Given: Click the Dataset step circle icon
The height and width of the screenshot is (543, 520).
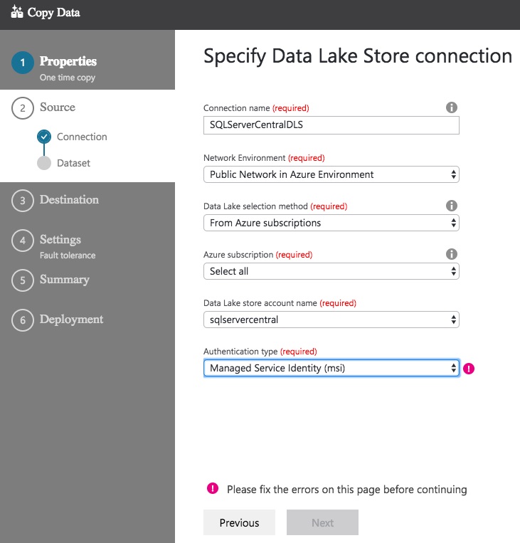Looking at the screenshot, I should 44,163.
